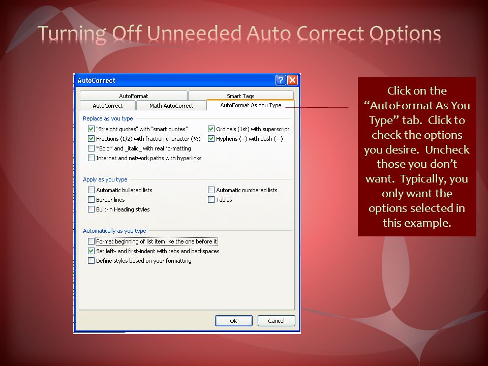Open the Smart Tags tab
Screen dimensions: 488x366
tap(240, 96)
